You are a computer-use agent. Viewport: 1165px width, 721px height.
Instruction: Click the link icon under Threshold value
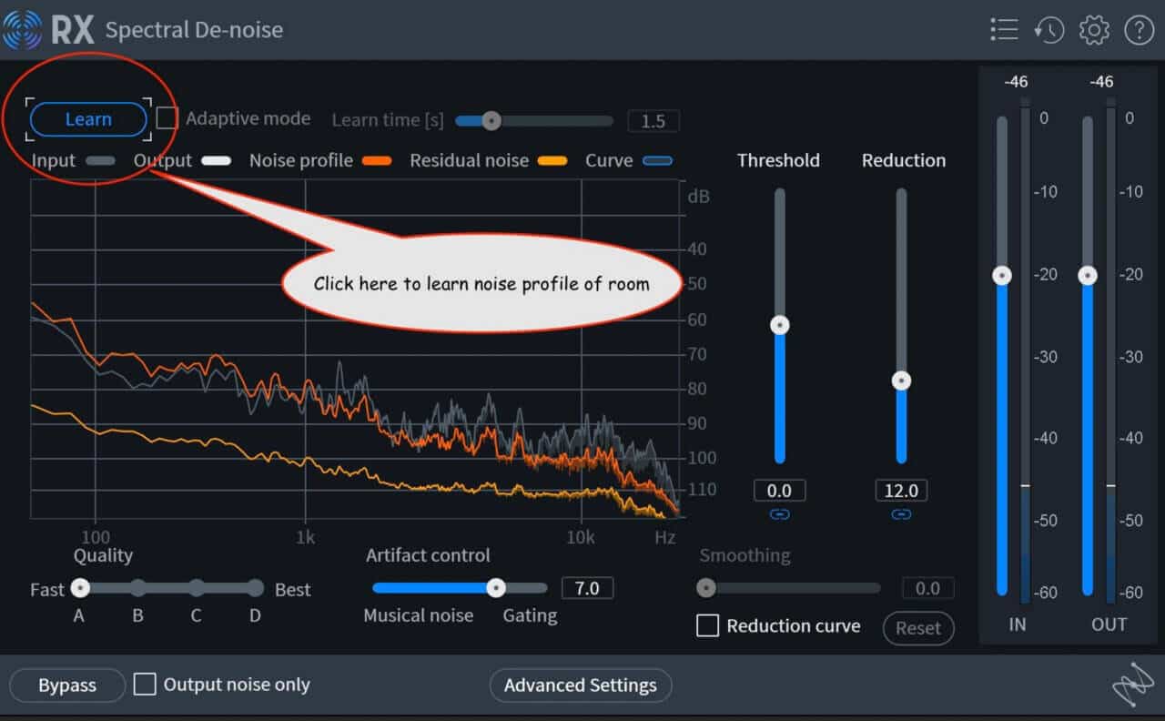point(779,514)
